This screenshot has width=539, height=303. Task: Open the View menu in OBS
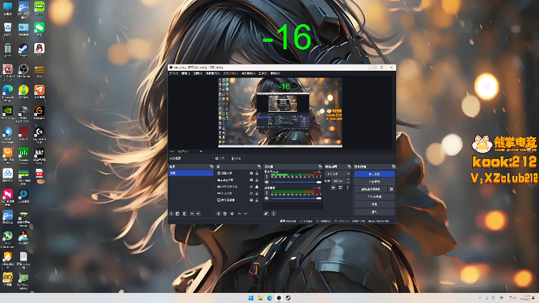coord(197,73)
